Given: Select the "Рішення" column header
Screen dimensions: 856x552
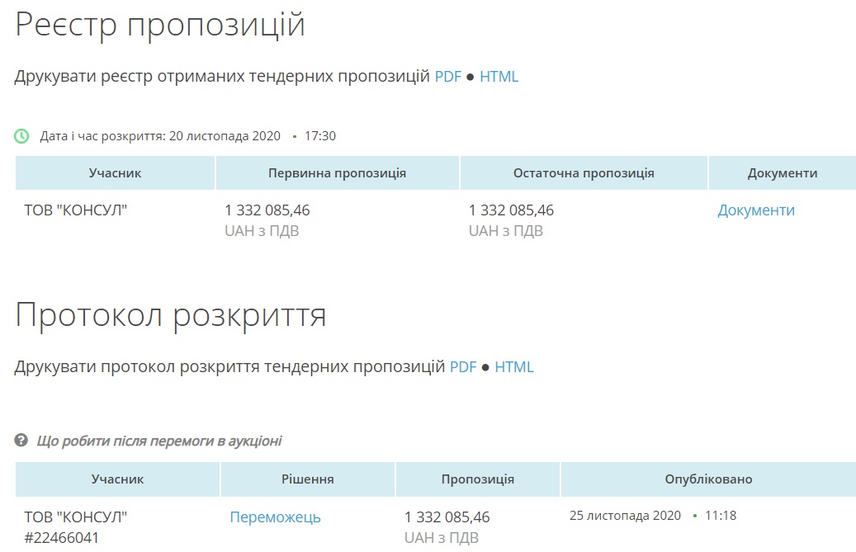Looking at the screenshot, I should point(307,479).
